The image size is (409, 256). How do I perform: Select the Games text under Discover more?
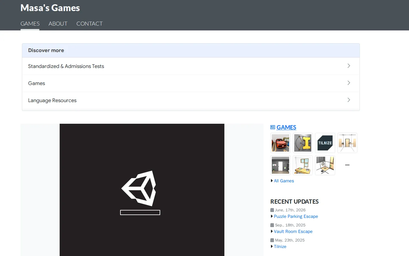point(37,83)
